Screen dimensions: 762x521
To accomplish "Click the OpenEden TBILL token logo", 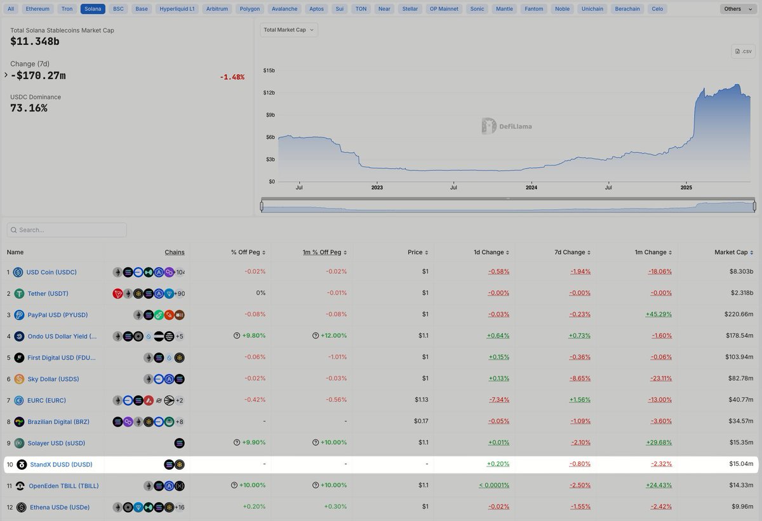I will (x=20, y=486).
